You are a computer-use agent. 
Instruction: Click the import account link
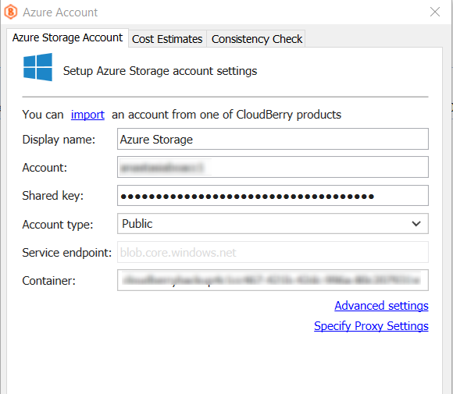tap(87, 115)
